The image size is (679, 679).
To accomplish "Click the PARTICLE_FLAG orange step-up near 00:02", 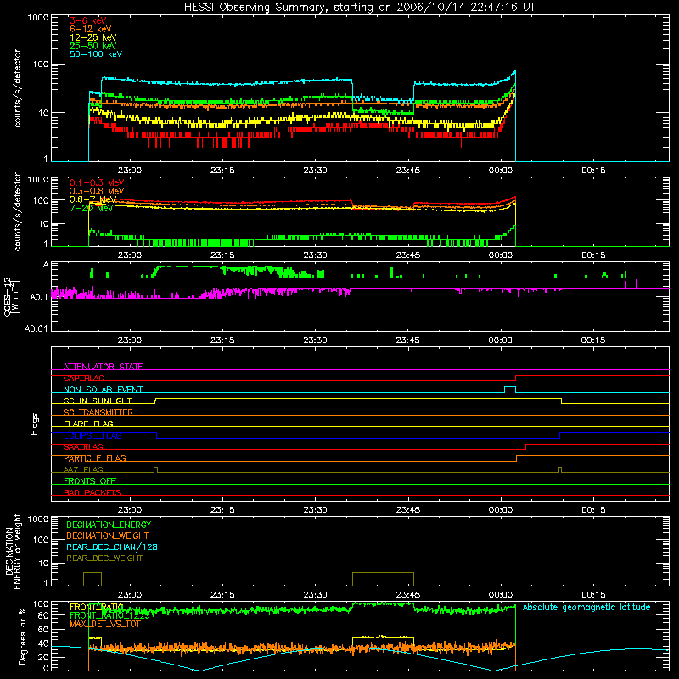I will [516, 458].
